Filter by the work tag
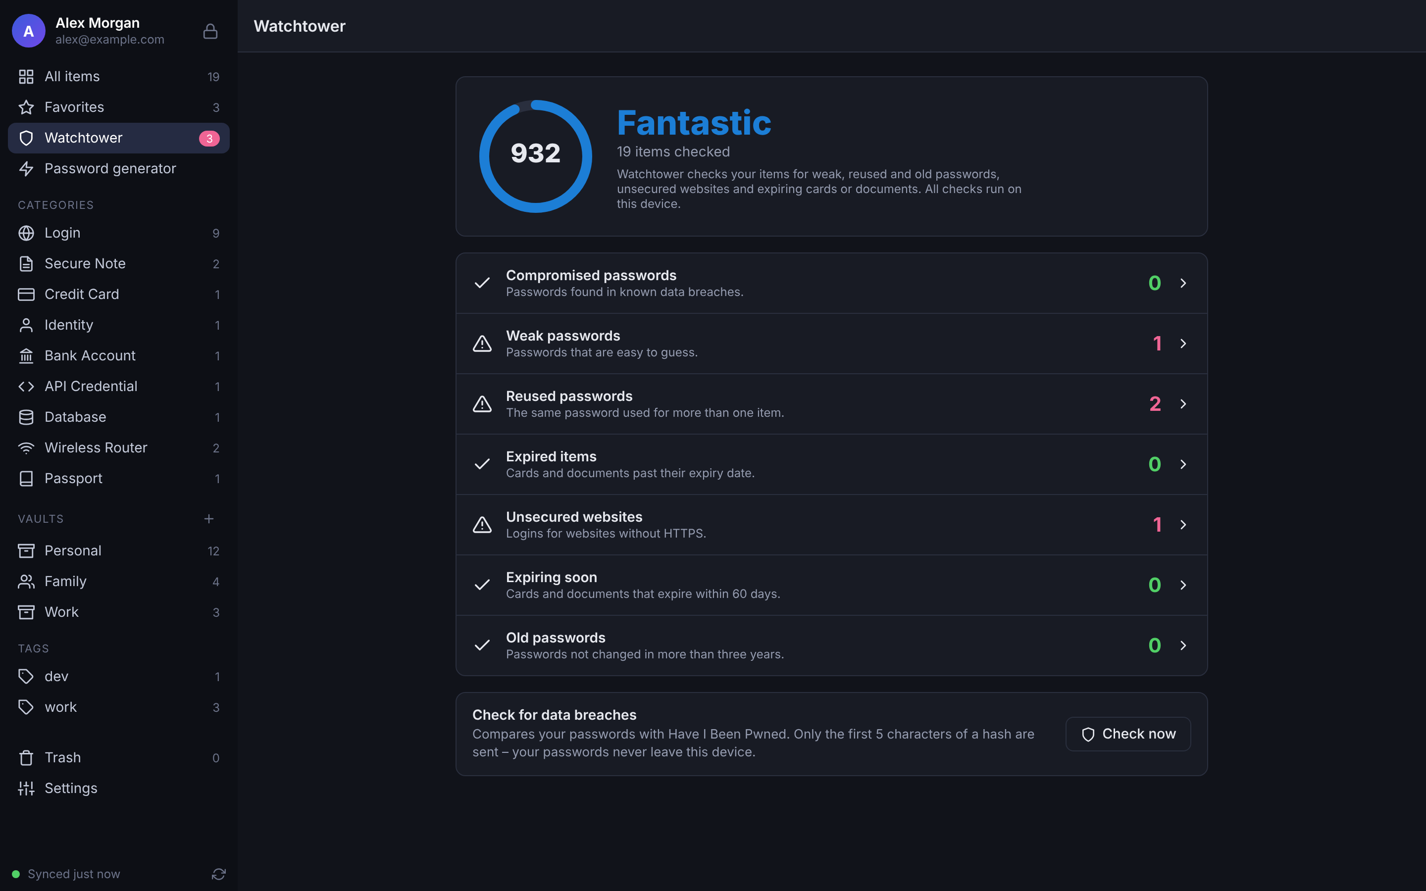 coord(118,706)
